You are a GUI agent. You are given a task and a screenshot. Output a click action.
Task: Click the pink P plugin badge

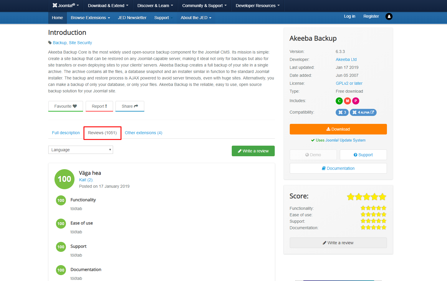356,101
